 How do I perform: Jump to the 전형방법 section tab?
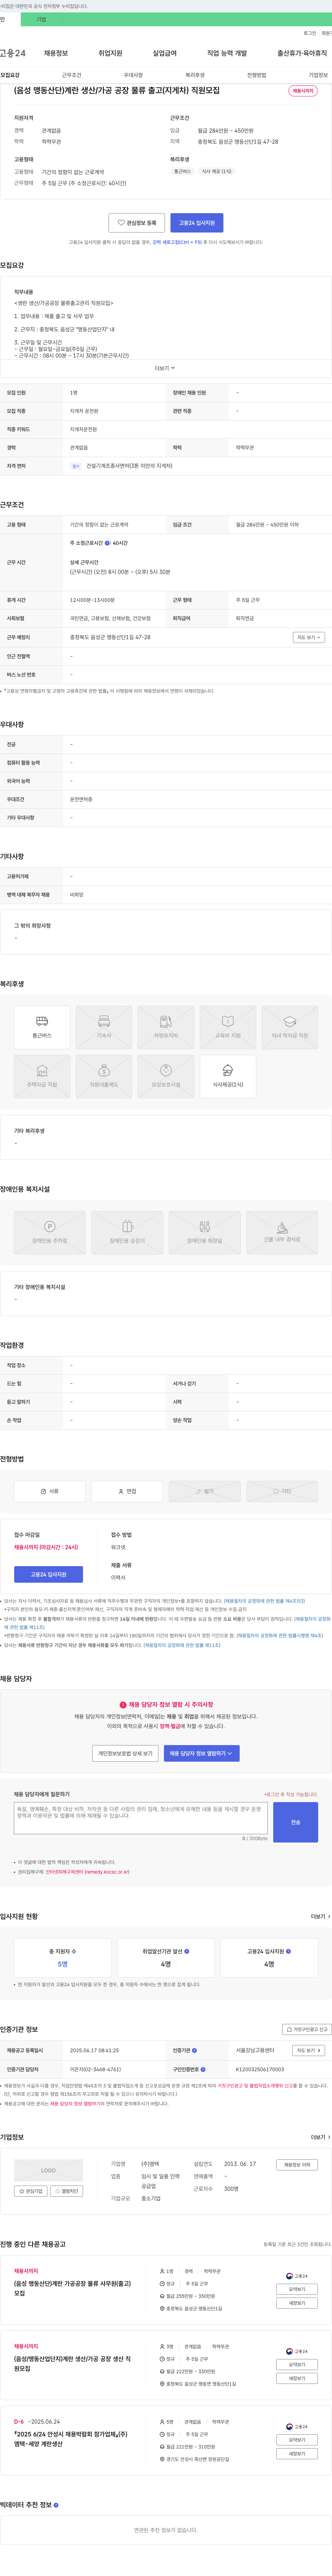click(x=257, y=75)
